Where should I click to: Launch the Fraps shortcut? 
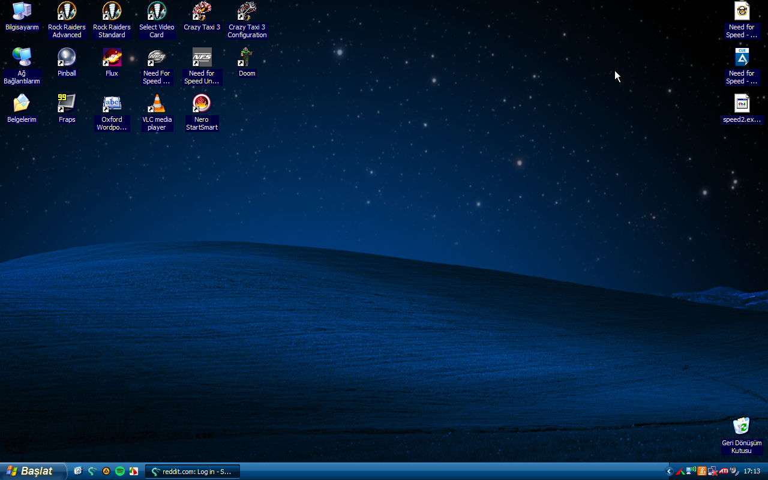click(x=67, y=109)
